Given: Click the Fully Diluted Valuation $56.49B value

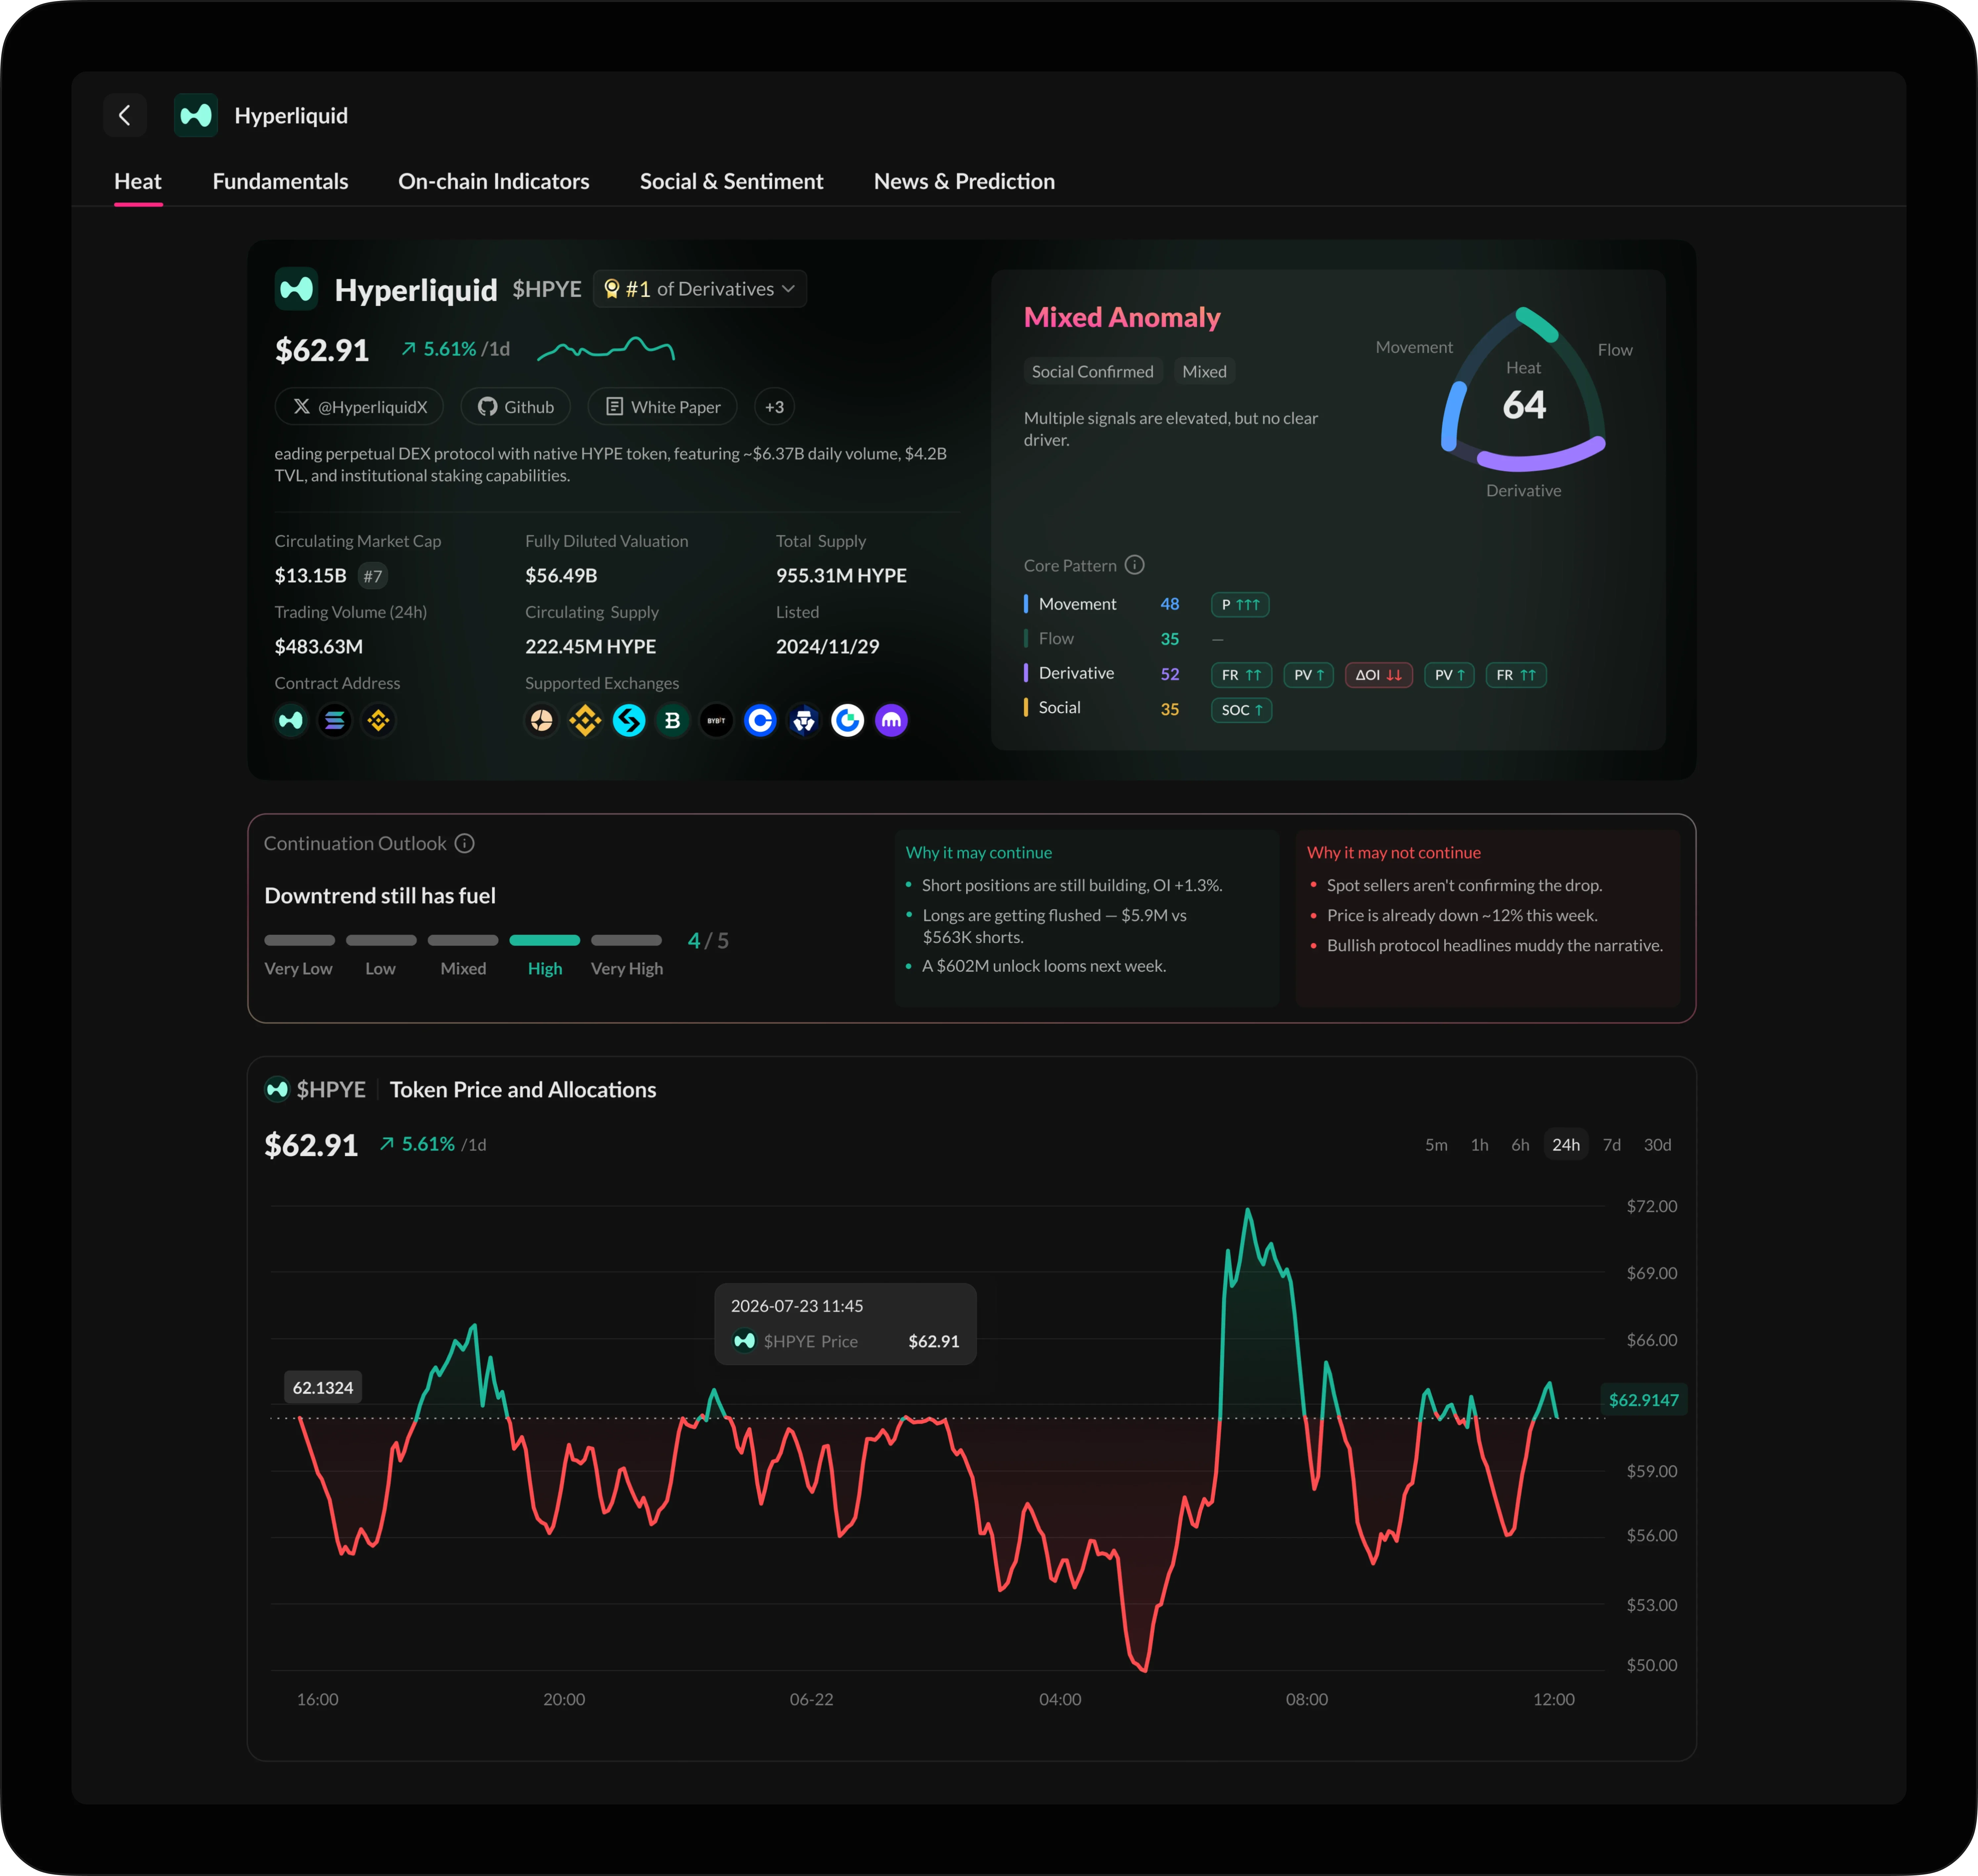Looking at the screenshot, I should coord(561,576).
